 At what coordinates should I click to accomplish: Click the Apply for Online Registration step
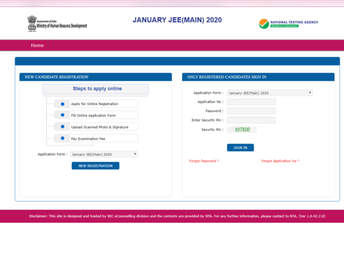pyautogui.click(x=96, y=104)
